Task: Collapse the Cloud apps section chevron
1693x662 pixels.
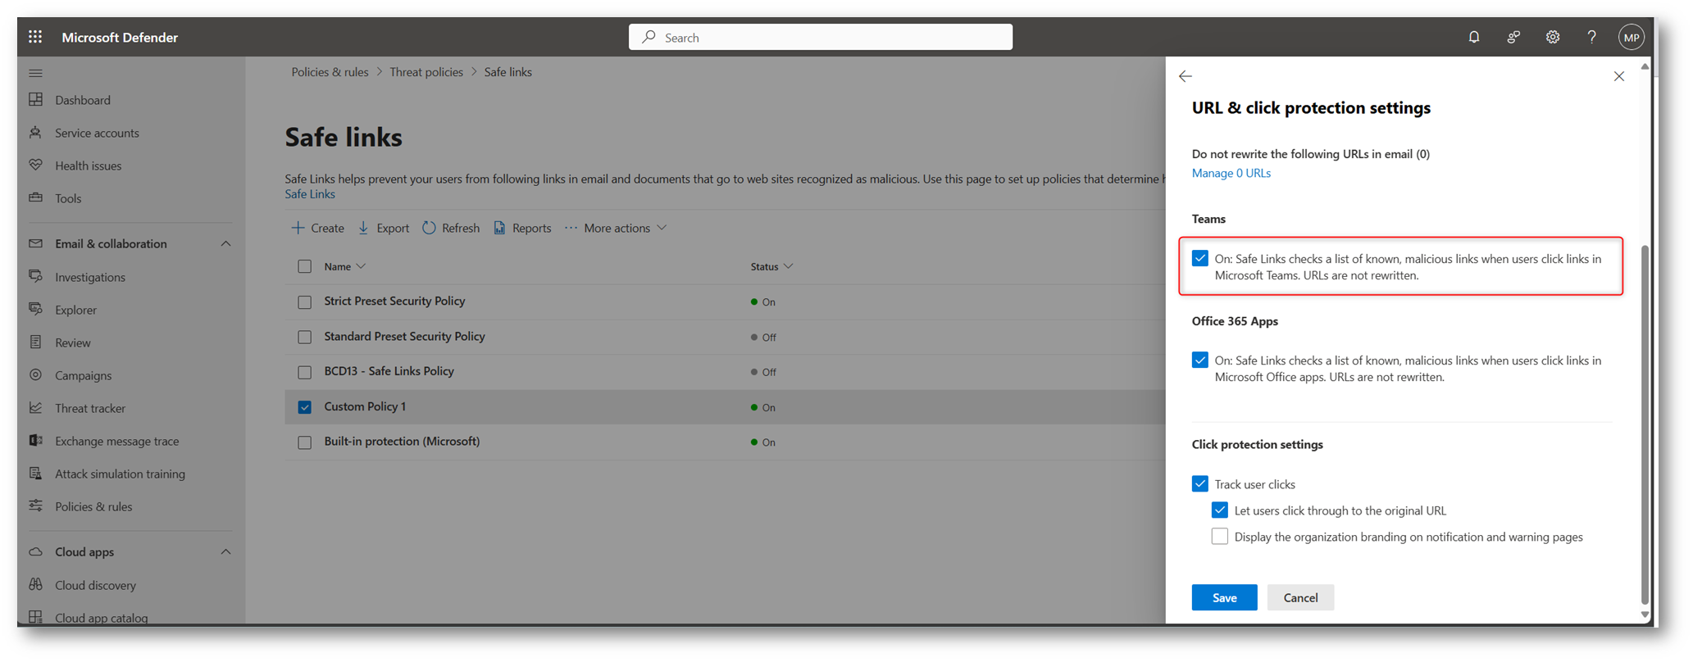Action: pyautogui.click(x=225, y=551)
